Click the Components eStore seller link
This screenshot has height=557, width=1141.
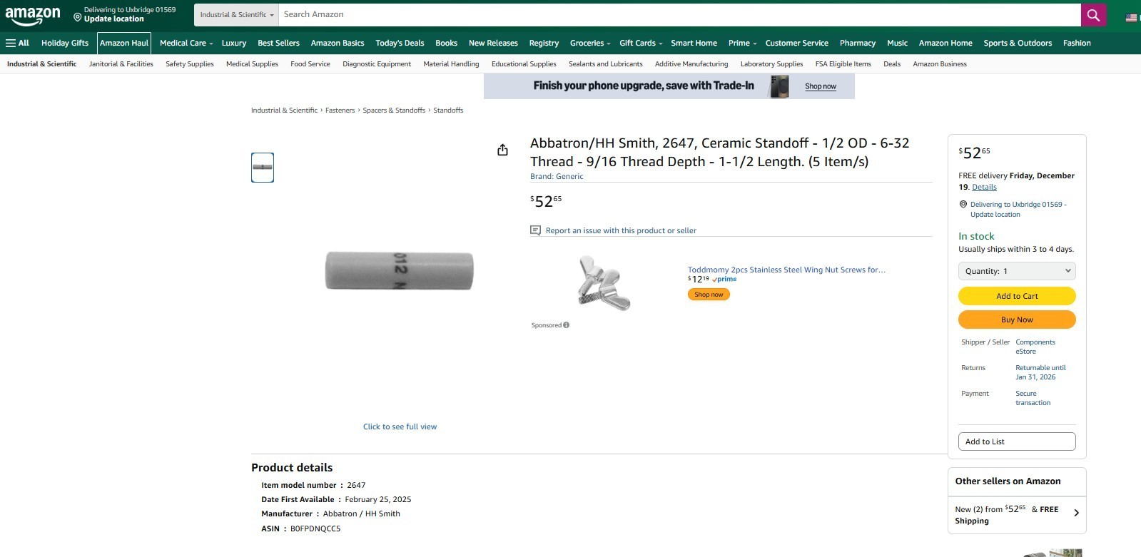coord(1035,347)
